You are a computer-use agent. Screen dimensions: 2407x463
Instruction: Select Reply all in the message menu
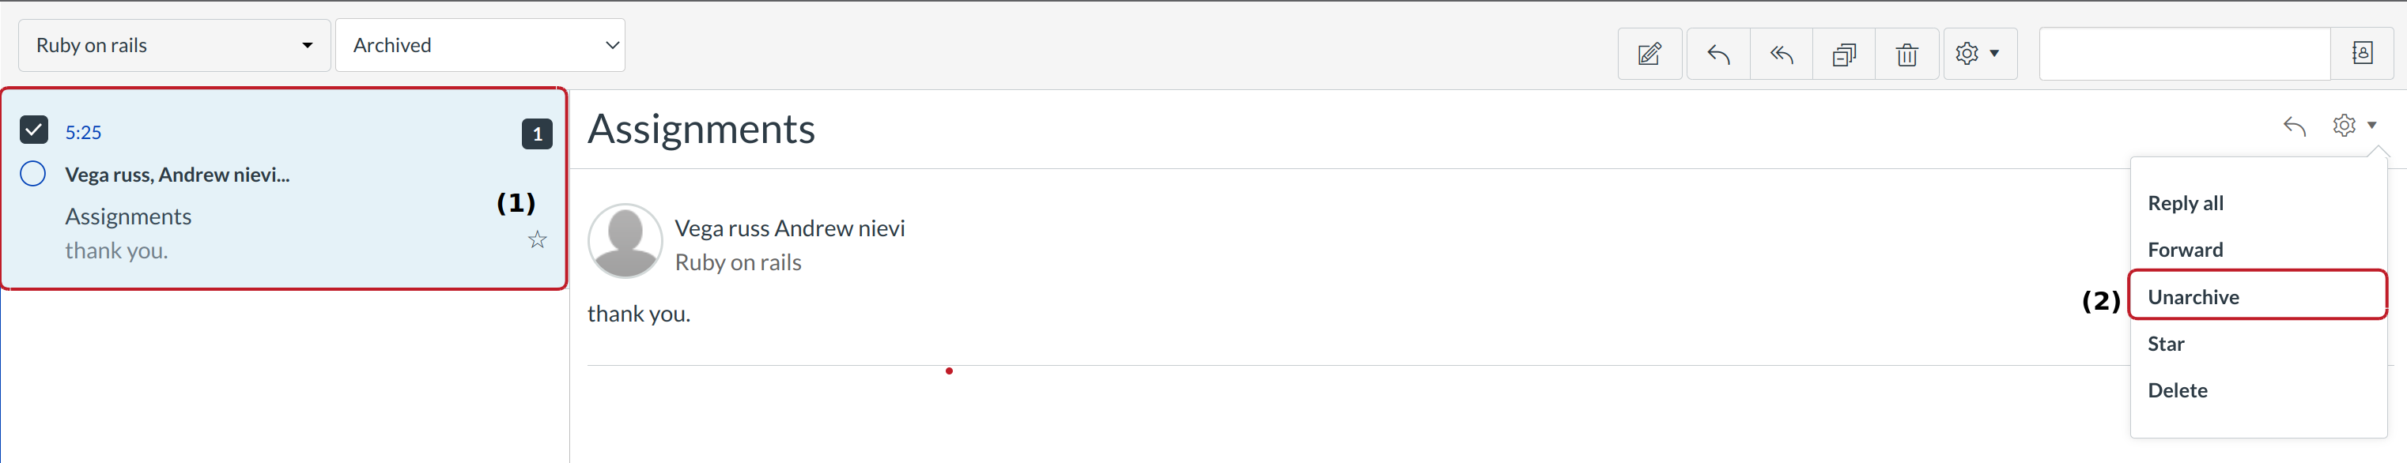pyautogui.click(x=2185, y=204)
